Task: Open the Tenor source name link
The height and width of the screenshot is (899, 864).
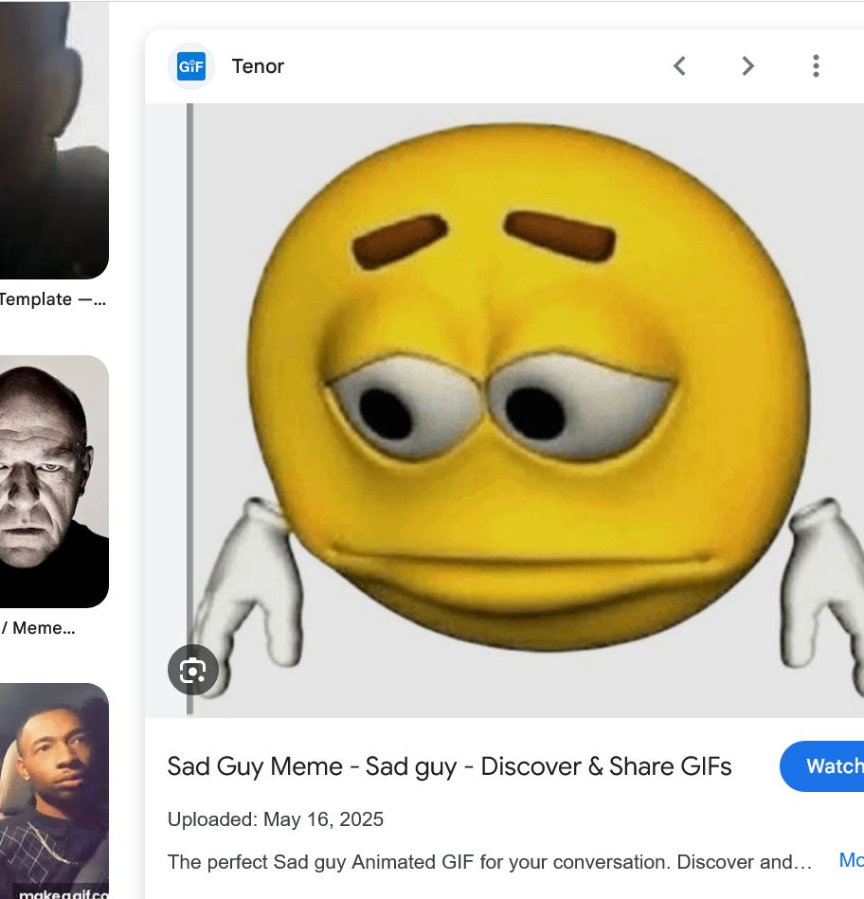Action: 258,66
